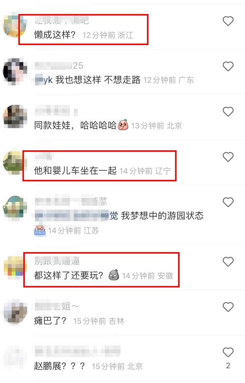Reply to comment "瘫巴了?"
The width and height of the screenshot is (245, 383).
(x=50, y=321)
